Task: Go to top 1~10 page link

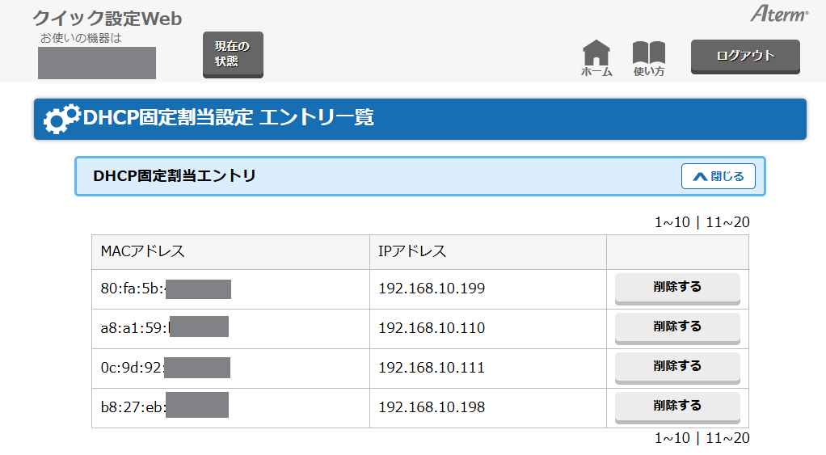Action: pos(672,222)
